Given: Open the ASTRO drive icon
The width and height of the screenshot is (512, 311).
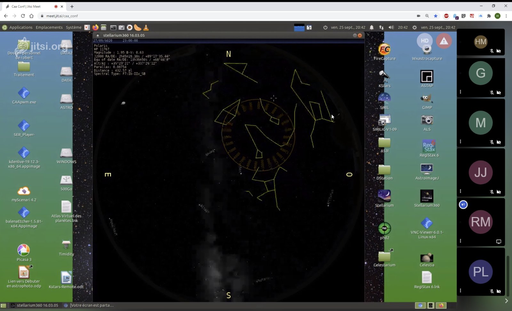Looking at the screenshot, I should pyautogui.click(x=66, y=98).
